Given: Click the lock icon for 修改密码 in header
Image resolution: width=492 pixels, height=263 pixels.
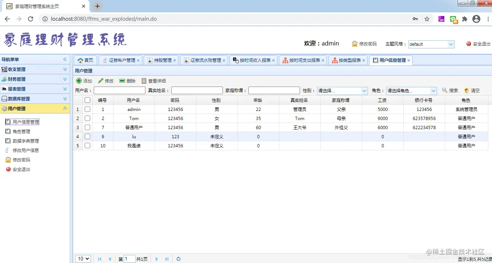Looking at the screenshot, I should (355, 44).
